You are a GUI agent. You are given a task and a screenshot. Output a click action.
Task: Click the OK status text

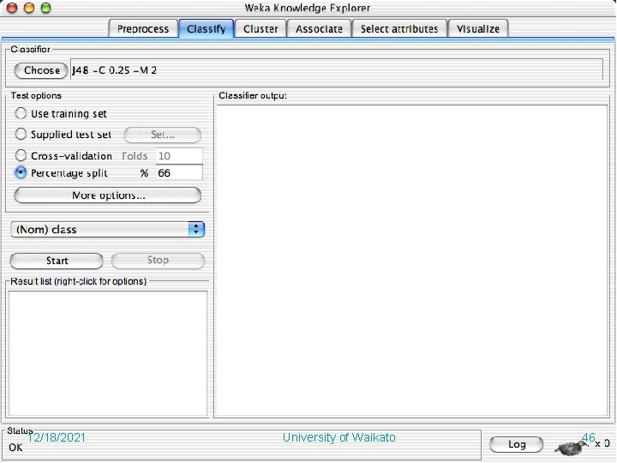(x=15, y=448)
